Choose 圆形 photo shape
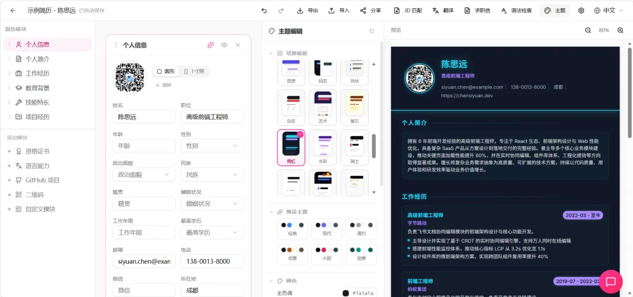Image resolution: width=633 pixels, height=297 pixels. tap(166, 71)
